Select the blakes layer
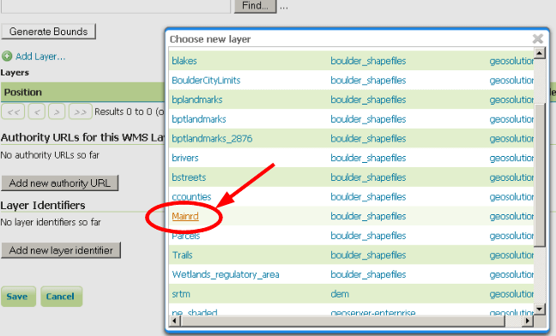The height and width of the screenshot is (336, 556). [184, 61]
